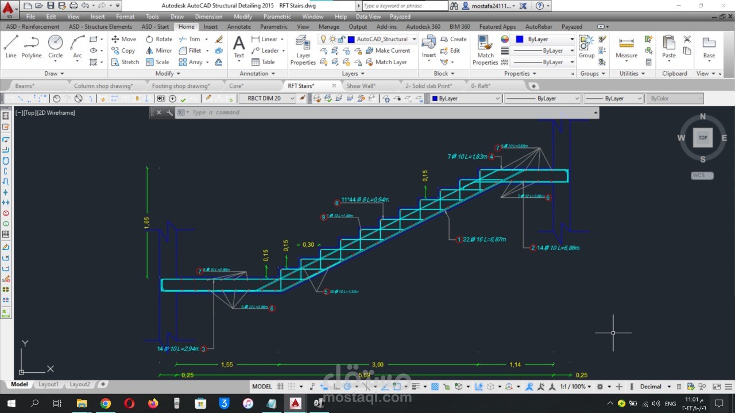The height and width of the screenshot is (413, 735).
Task: Insert a Table from Annotation panel
Action: (x=263, y=62)
